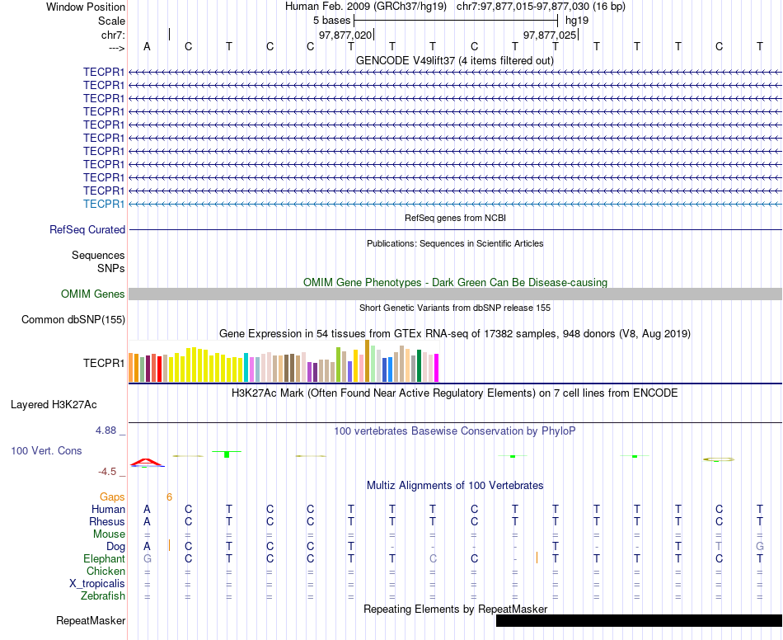Click the OMIM Genes track label

point(93,294)
